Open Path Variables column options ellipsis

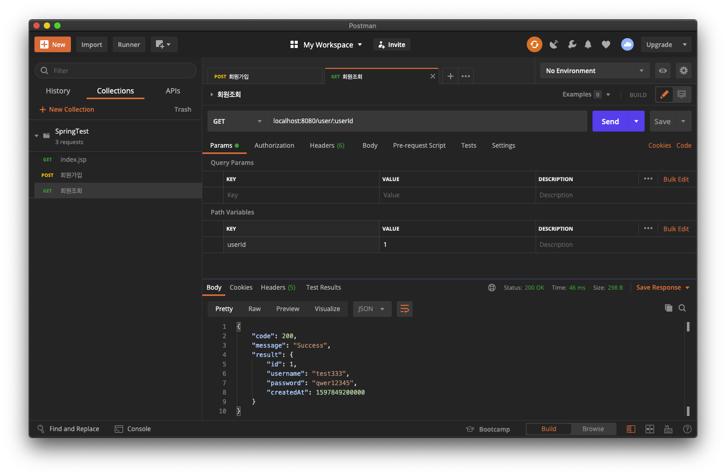tap(648, 228)
